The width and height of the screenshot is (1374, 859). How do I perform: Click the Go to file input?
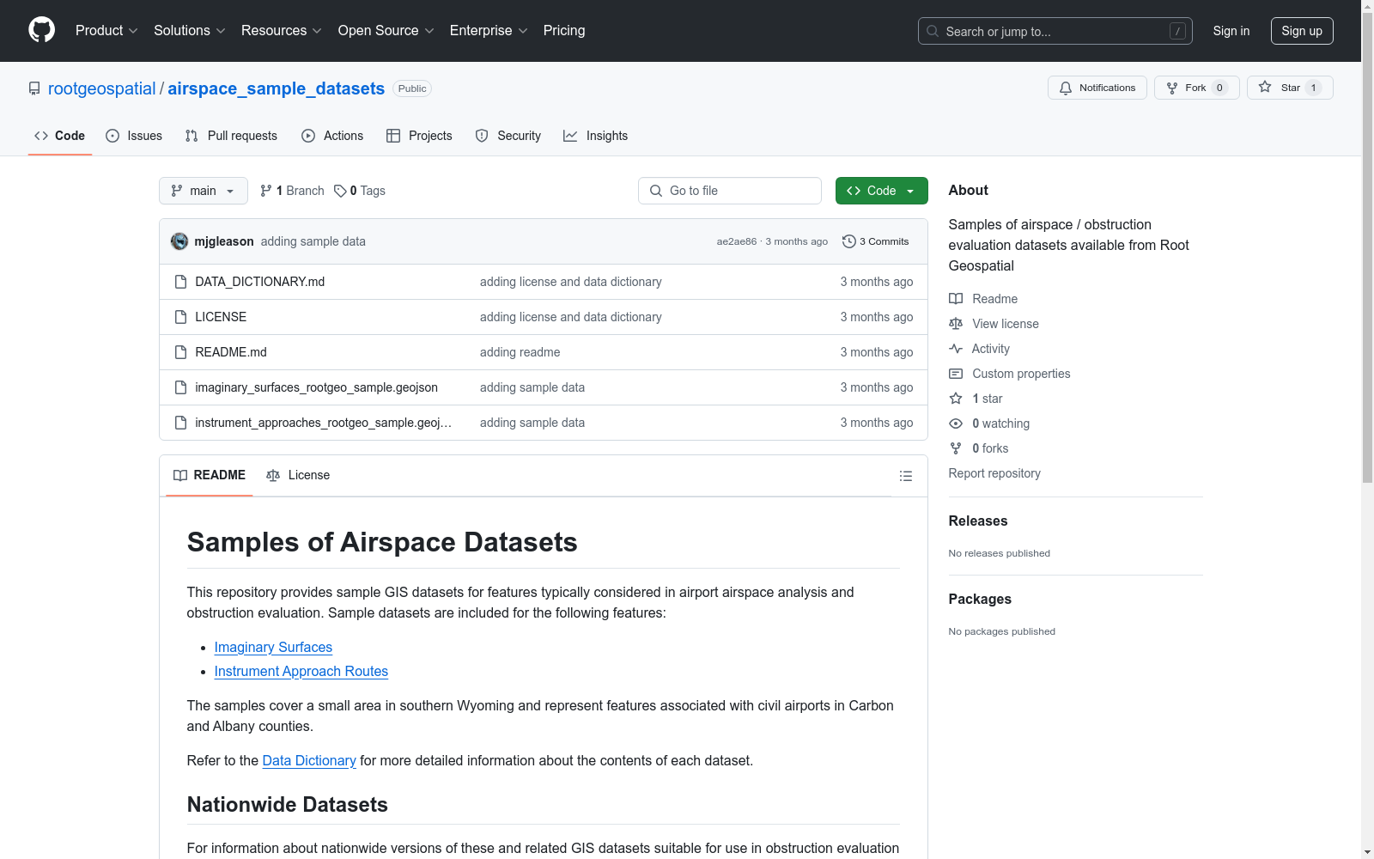click(x=730, y=191)
